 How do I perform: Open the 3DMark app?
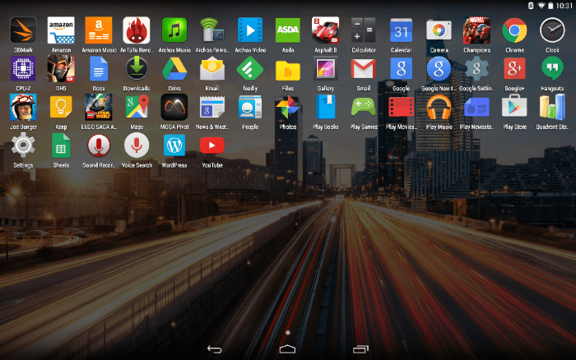23,30
